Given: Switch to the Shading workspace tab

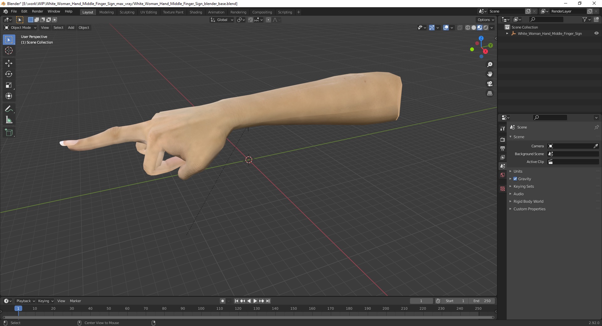Looking at the screenshot, I should pos(196,12).
